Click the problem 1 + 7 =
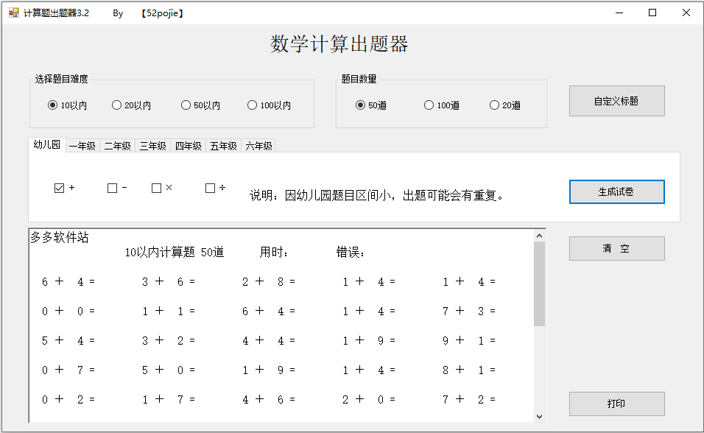This screenshot has height=433, width=704. [169, 399]
